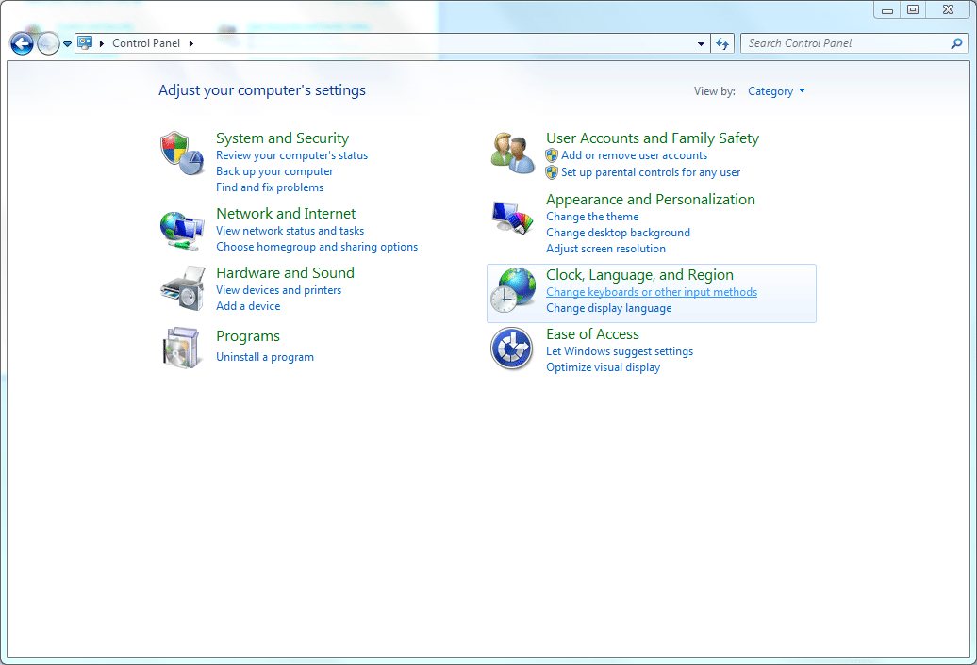Expand the arrow before Control Panel breadcrumb
977x665 pixels.
pyautogui.click(x=102, y=43)
